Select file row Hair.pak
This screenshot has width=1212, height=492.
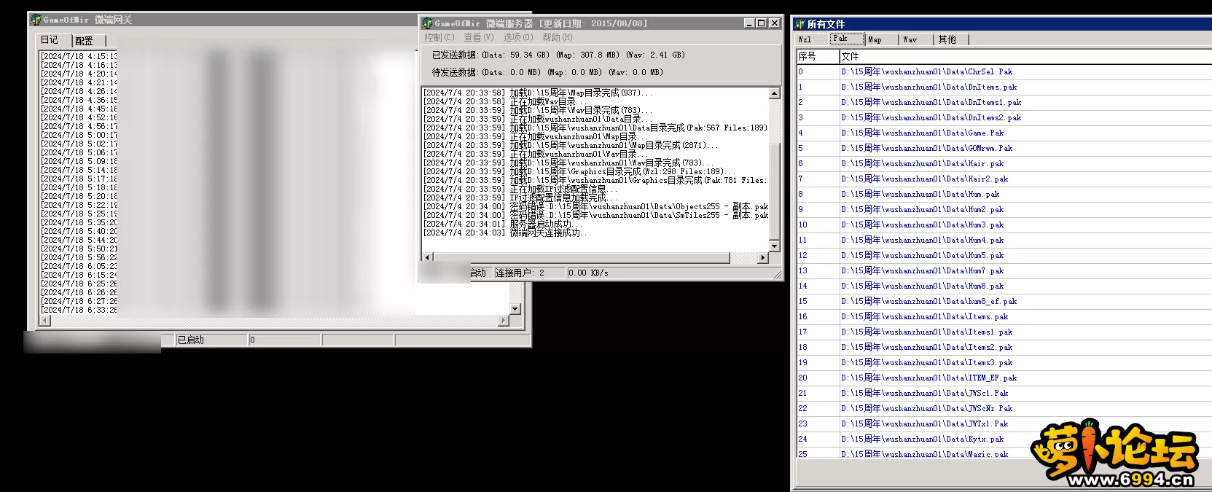[x=1004, y=163]
